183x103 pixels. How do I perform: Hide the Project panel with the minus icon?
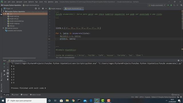[46, 9]
